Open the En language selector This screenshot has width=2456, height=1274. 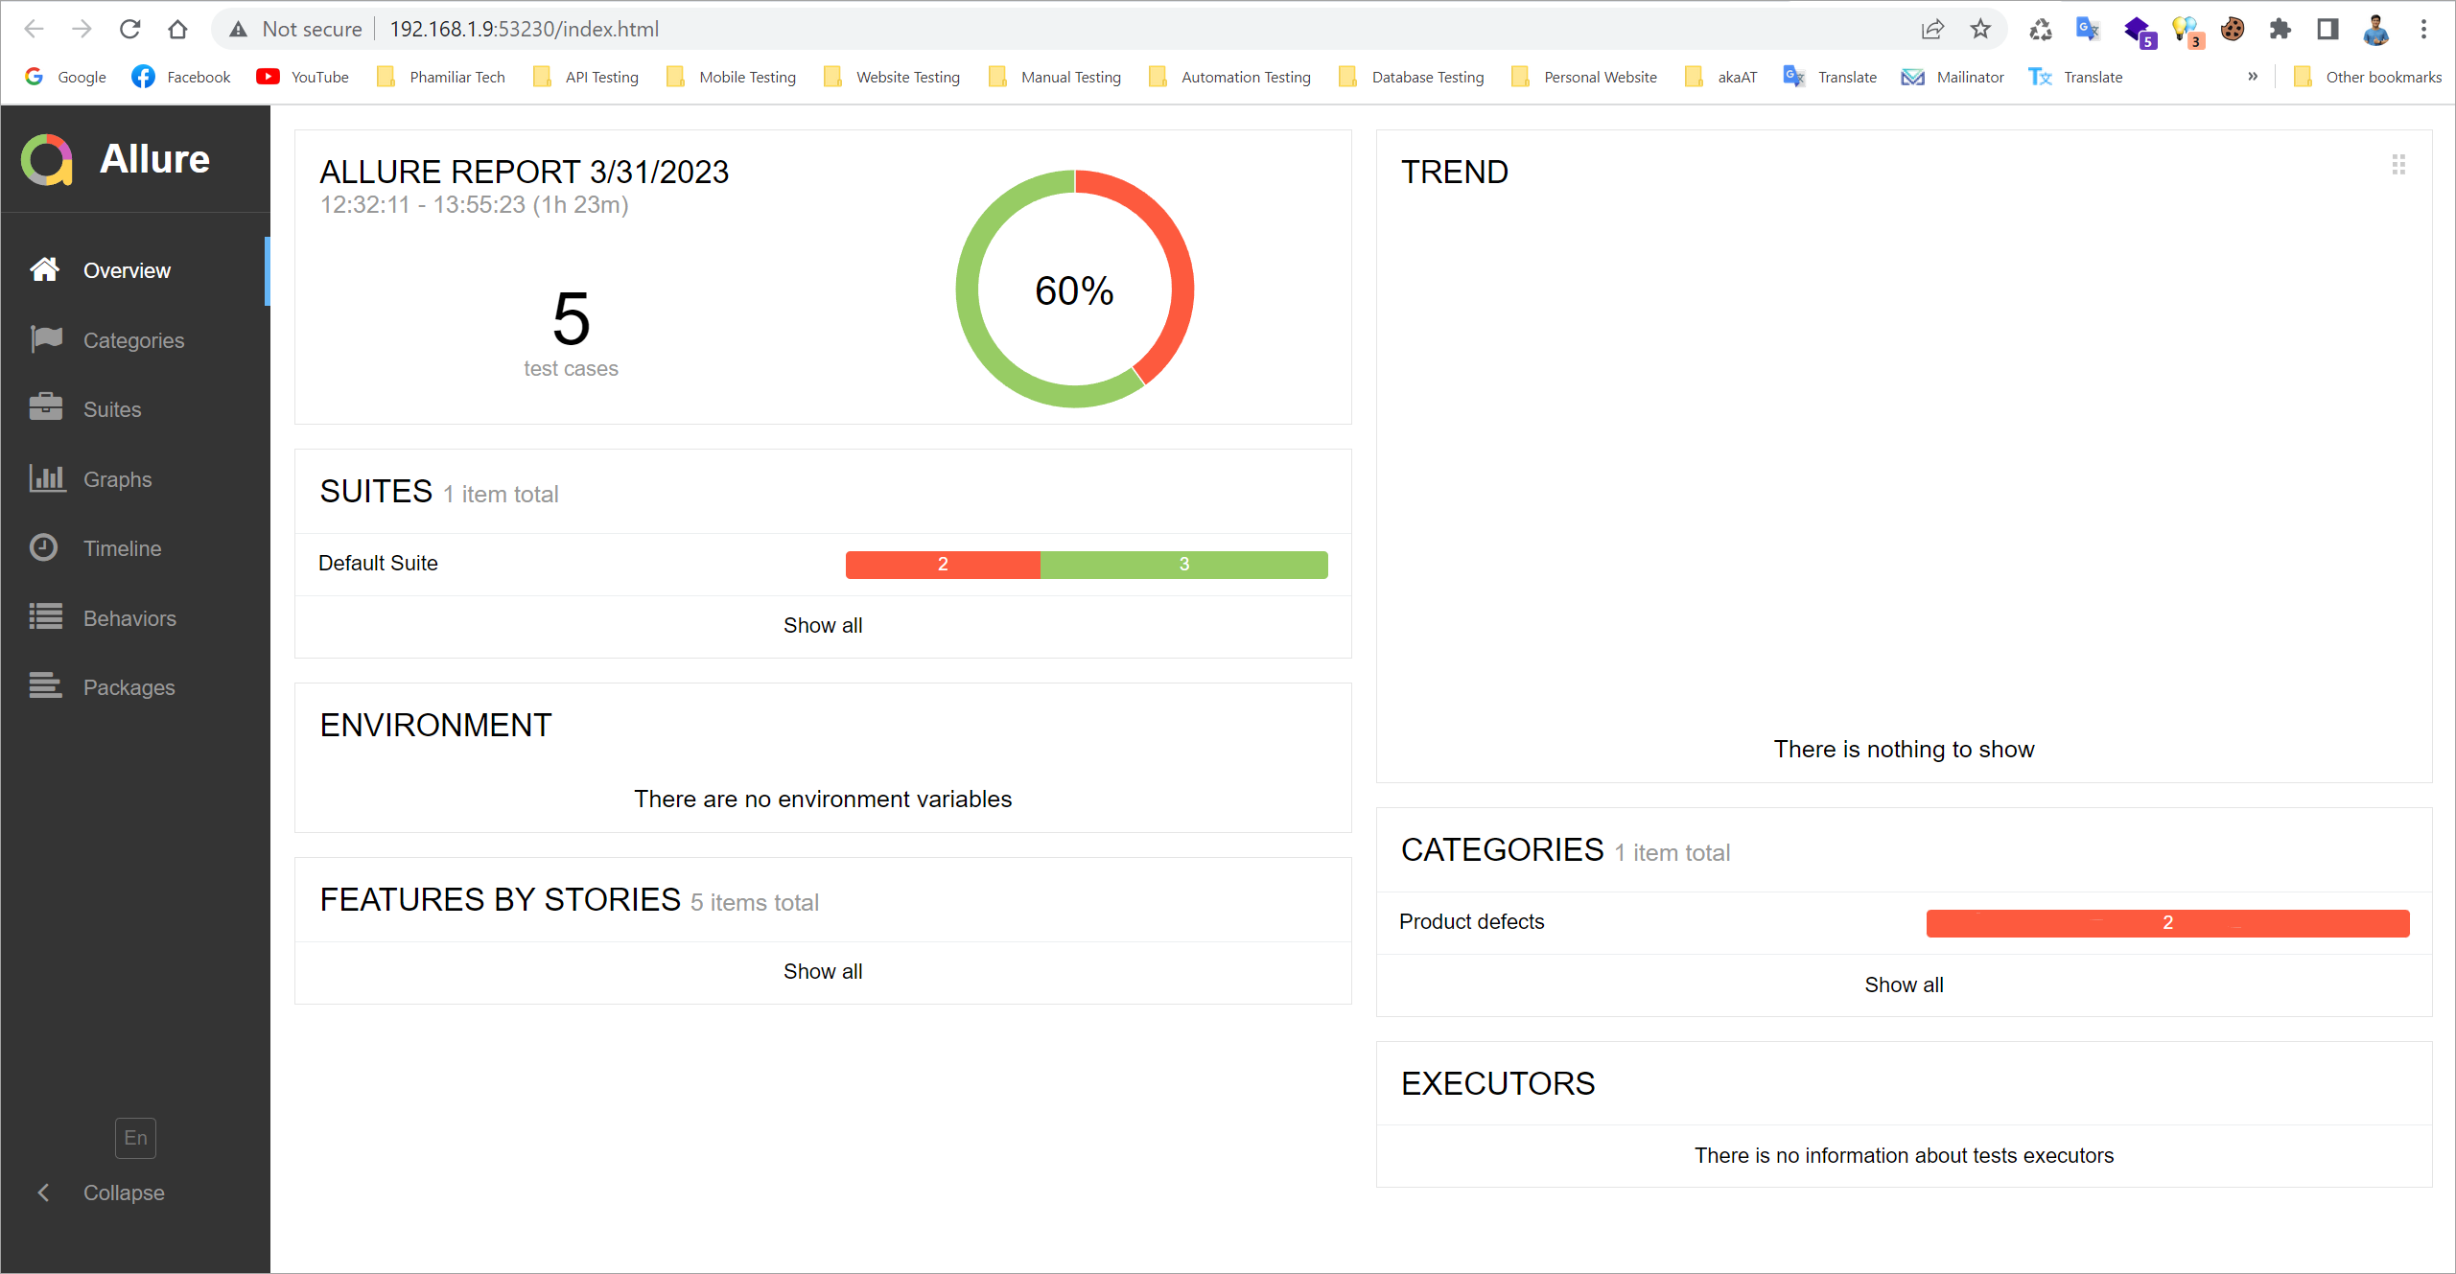point(135,1137)
